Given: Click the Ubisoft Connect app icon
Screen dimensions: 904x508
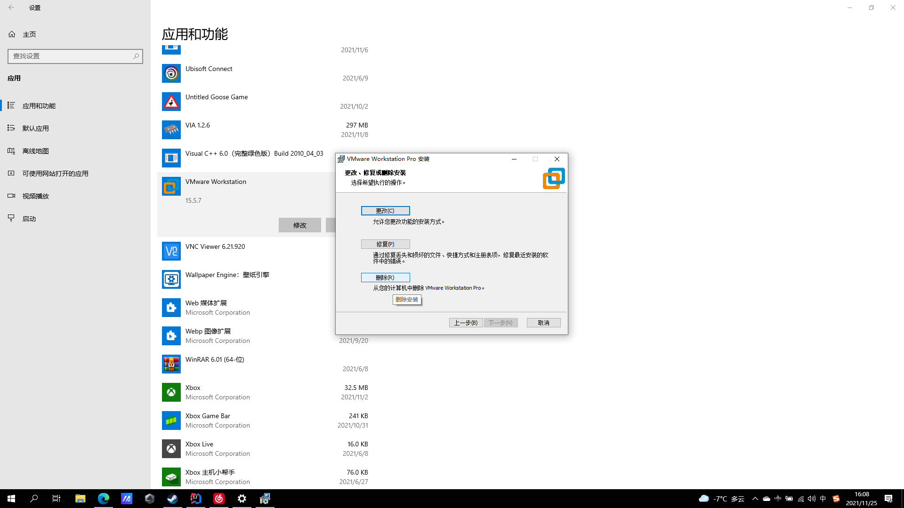Looking at the screenshot, I should tap(171, 73).
